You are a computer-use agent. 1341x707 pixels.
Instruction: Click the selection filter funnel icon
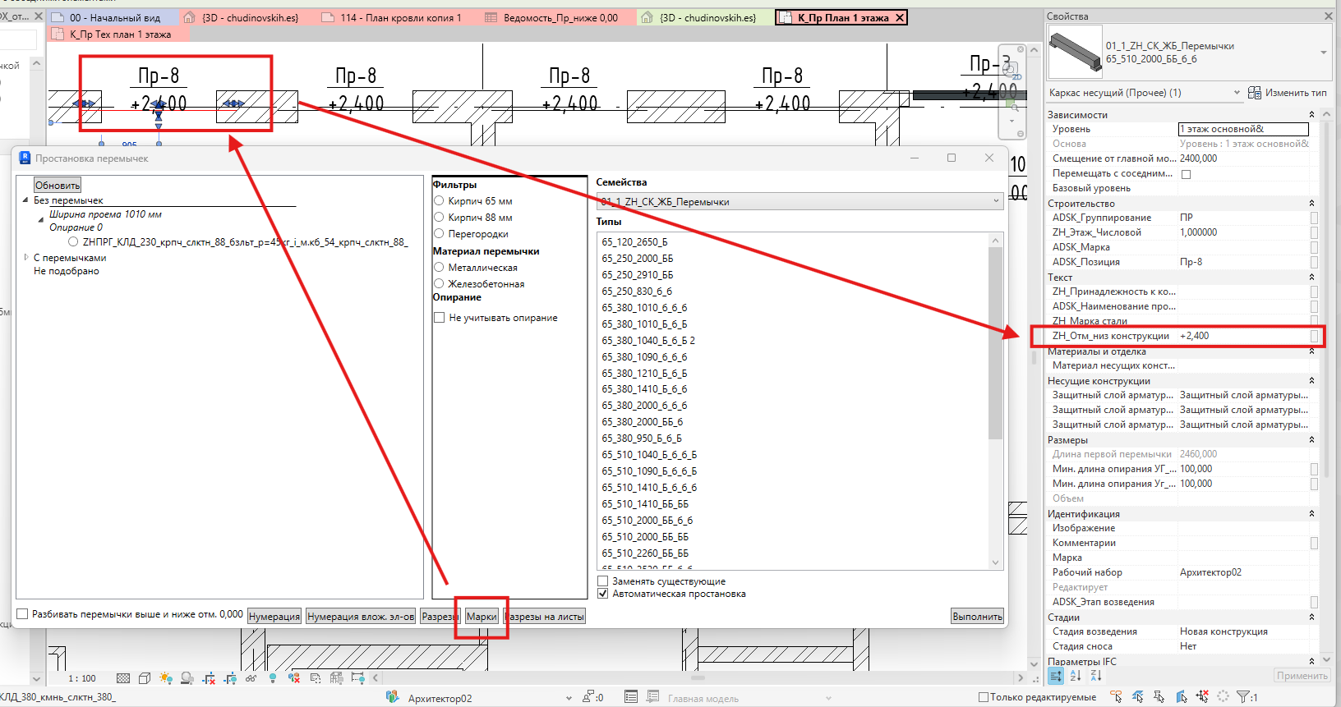point(1242,696)
